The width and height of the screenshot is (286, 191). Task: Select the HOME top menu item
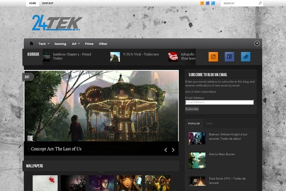pyautogui.click(x=32, y=3)
